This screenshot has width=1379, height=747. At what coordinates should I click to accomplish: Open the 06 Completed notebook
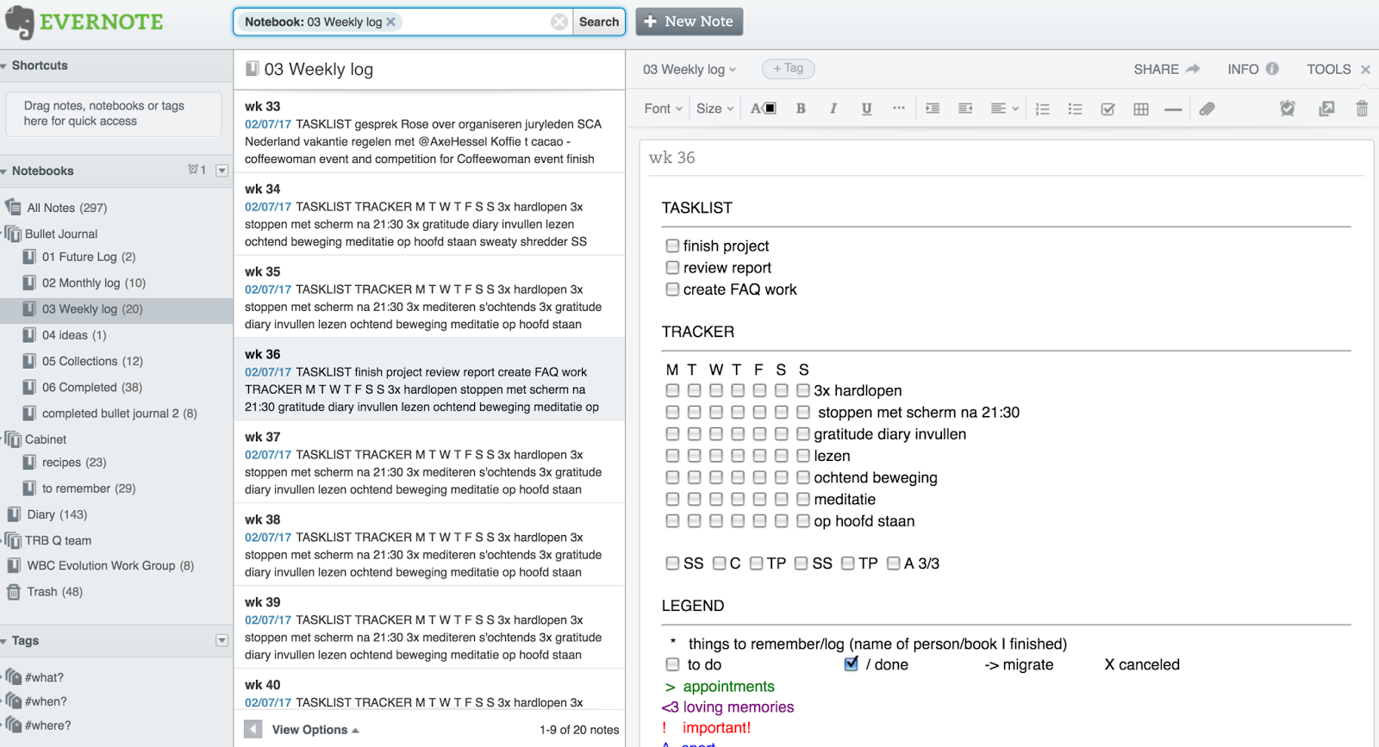click(92, 387)
